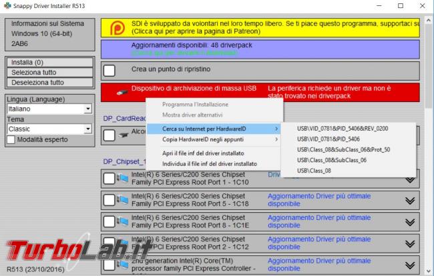Choose 'Mostra driver alternativi' menu entry
The image size is (434, 276).
click(x=192, y=115)
